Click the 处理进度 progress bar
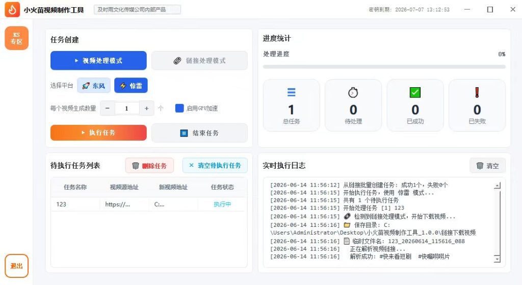This screenshot has height=285, width=522. pyautogui.click(x=384, y=67)
